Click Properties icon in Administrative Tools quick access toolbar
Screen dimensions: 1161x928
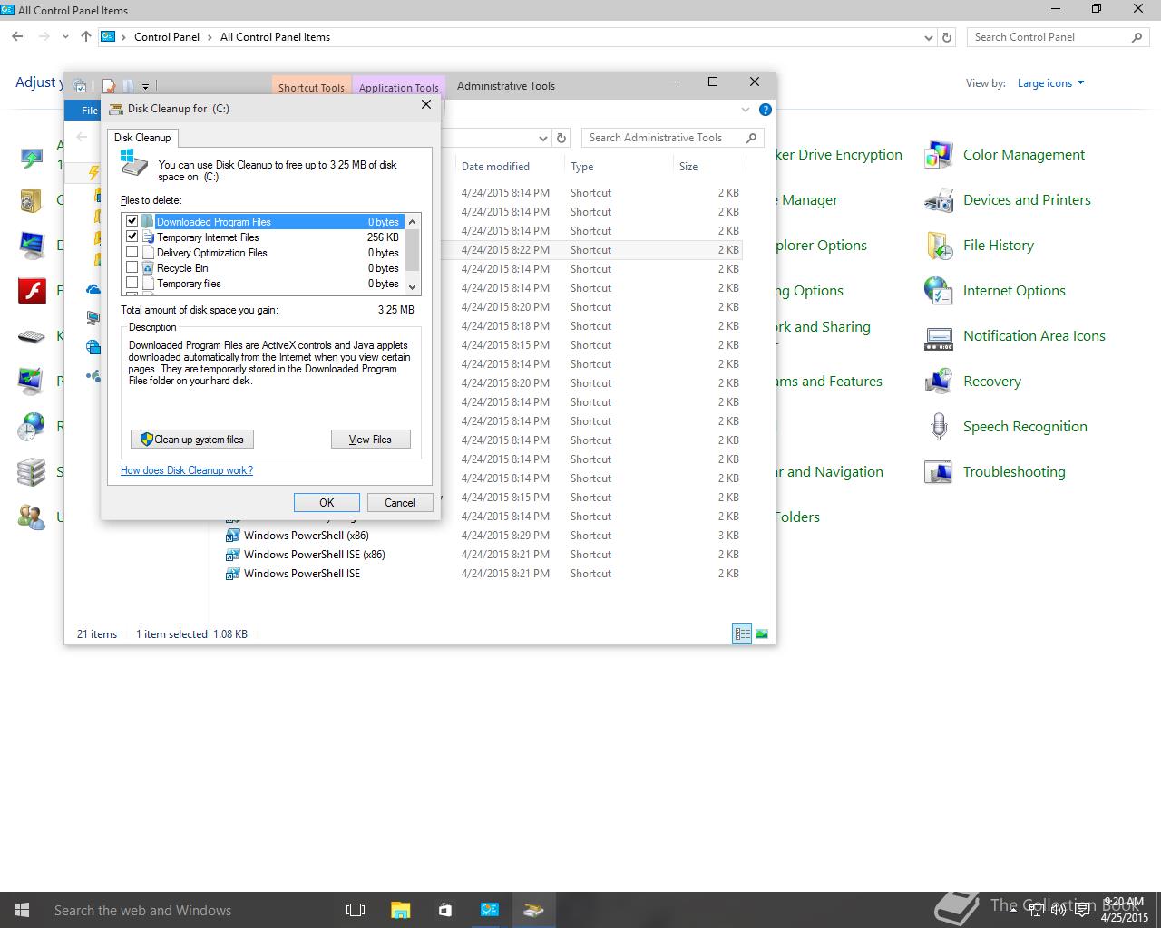109,86
